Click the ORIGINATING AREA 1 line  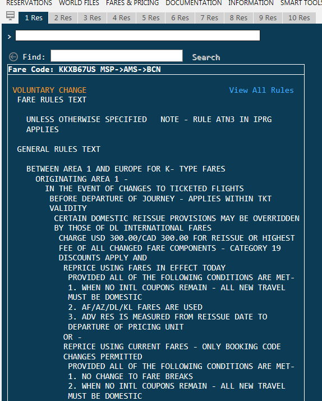(82, 179)
